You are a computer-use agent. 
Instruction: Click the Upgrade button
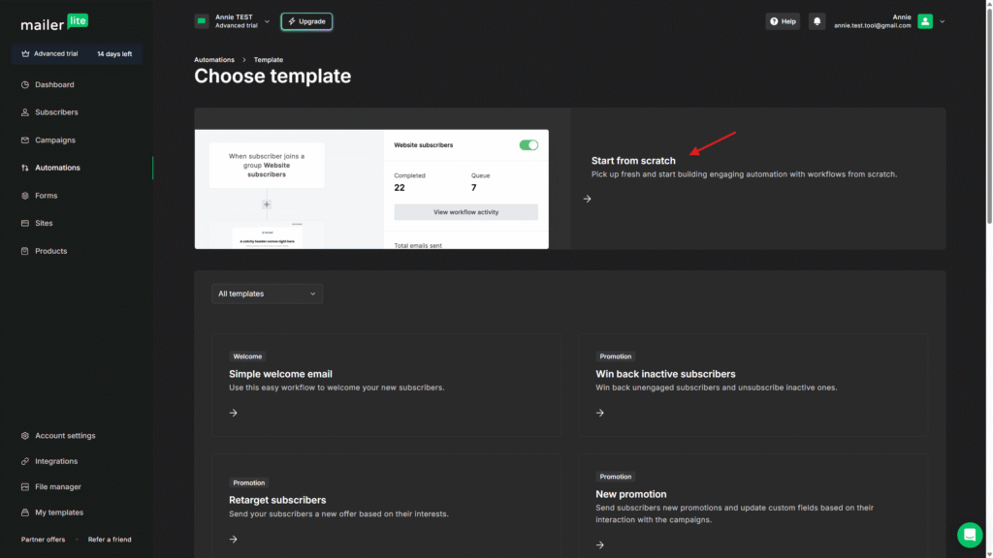(306, 21)
